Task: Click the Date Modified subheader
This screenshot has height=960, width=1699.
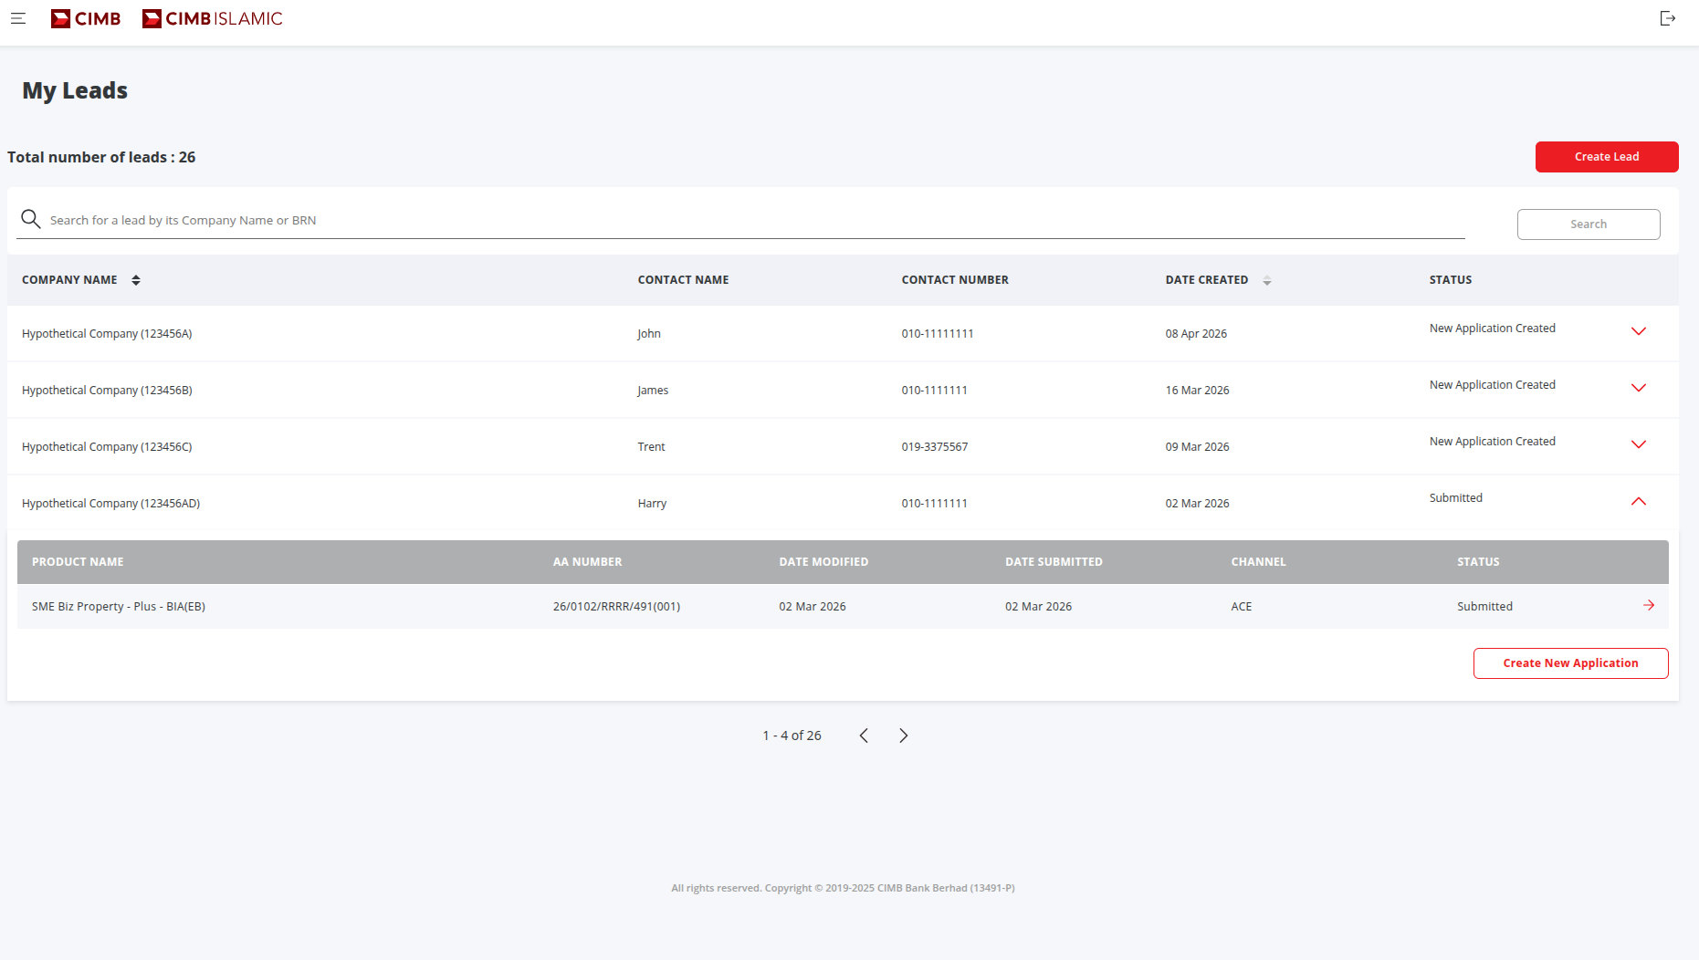Action: pos(823,562)
